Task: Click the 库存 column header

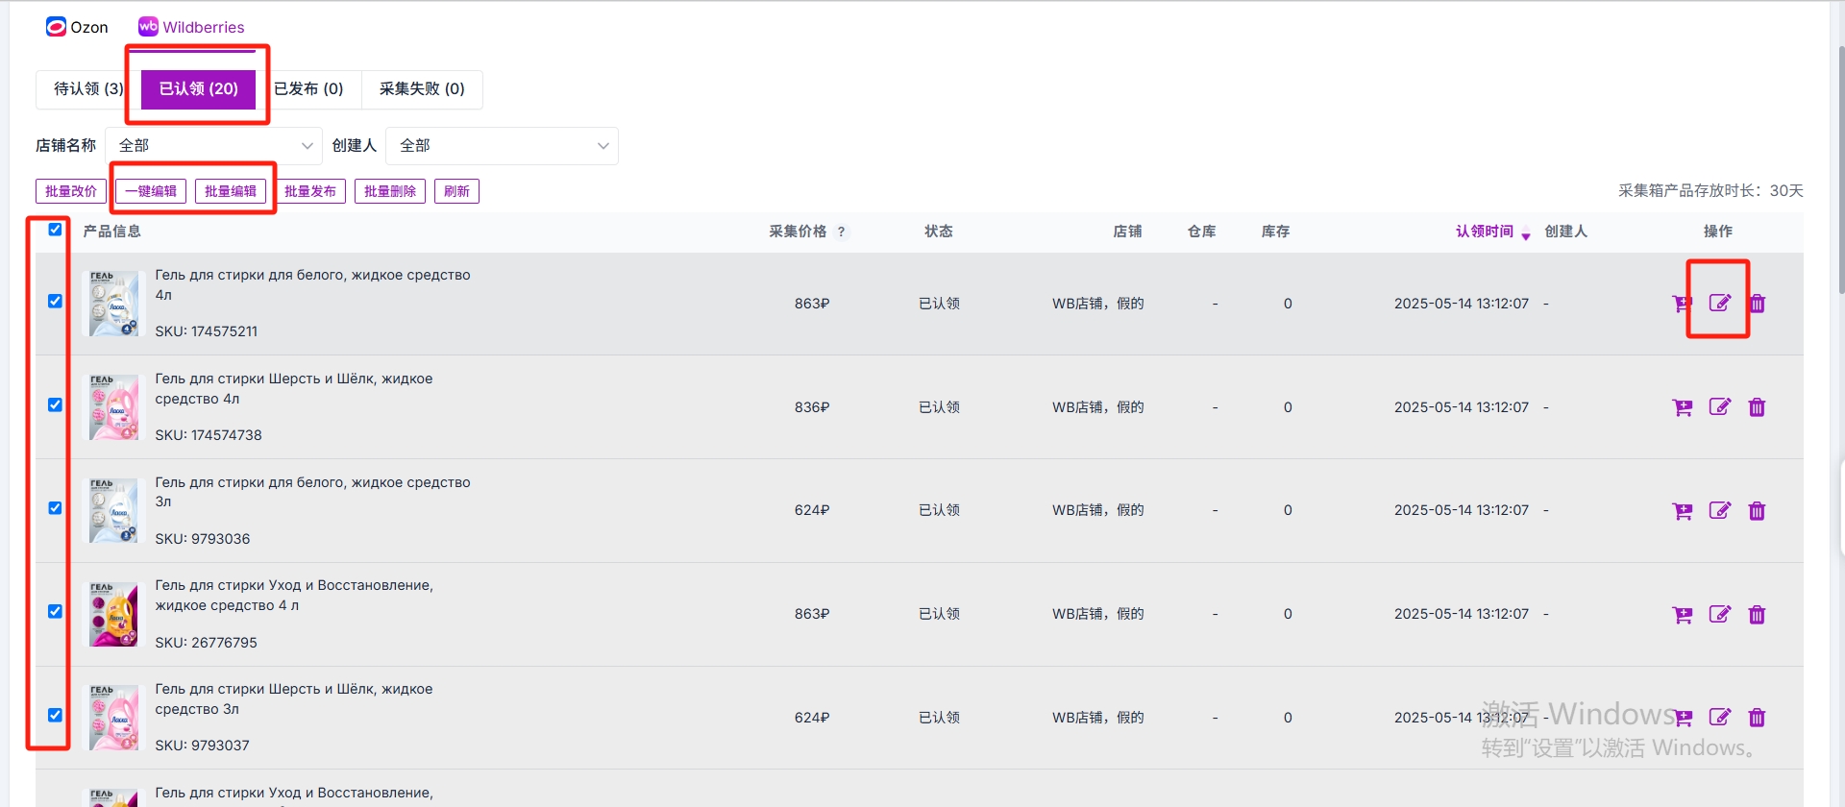Action: 1275,232
